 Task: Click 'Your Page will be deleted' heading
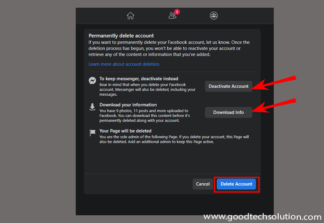click(x=125, y=131)
